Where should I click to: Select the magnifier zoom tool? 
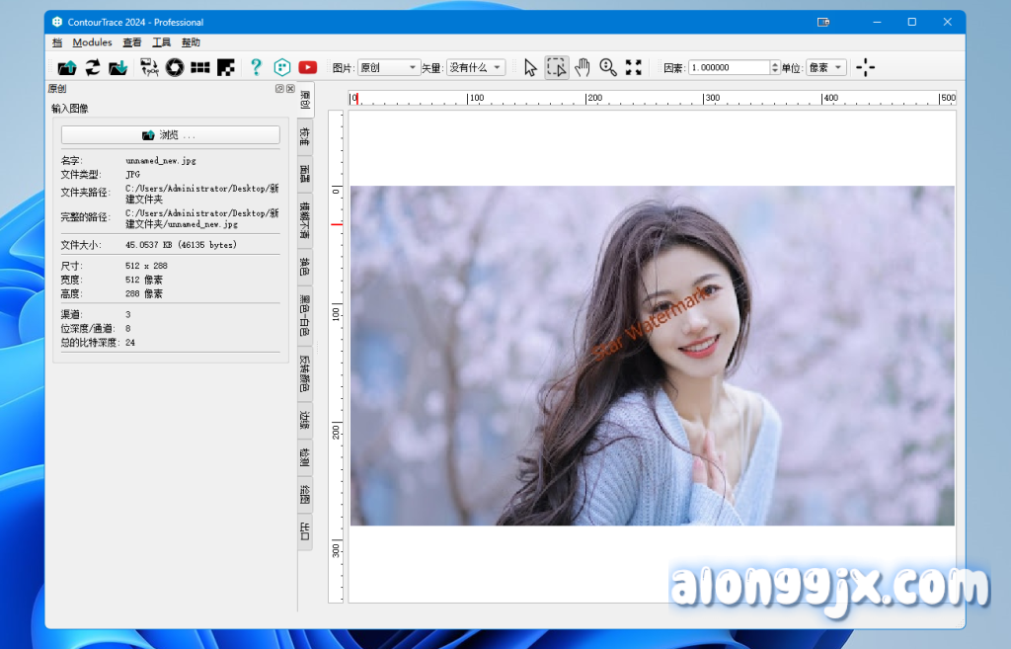(x=608, y=67)
